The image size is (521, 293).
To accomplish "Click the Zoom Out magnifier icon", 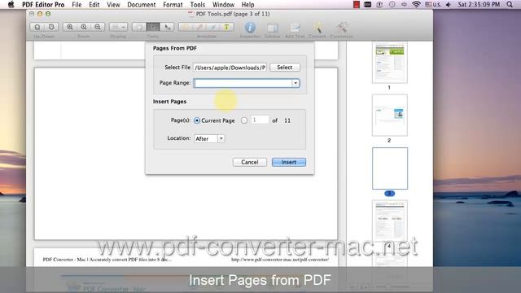I will pos(98,27).
